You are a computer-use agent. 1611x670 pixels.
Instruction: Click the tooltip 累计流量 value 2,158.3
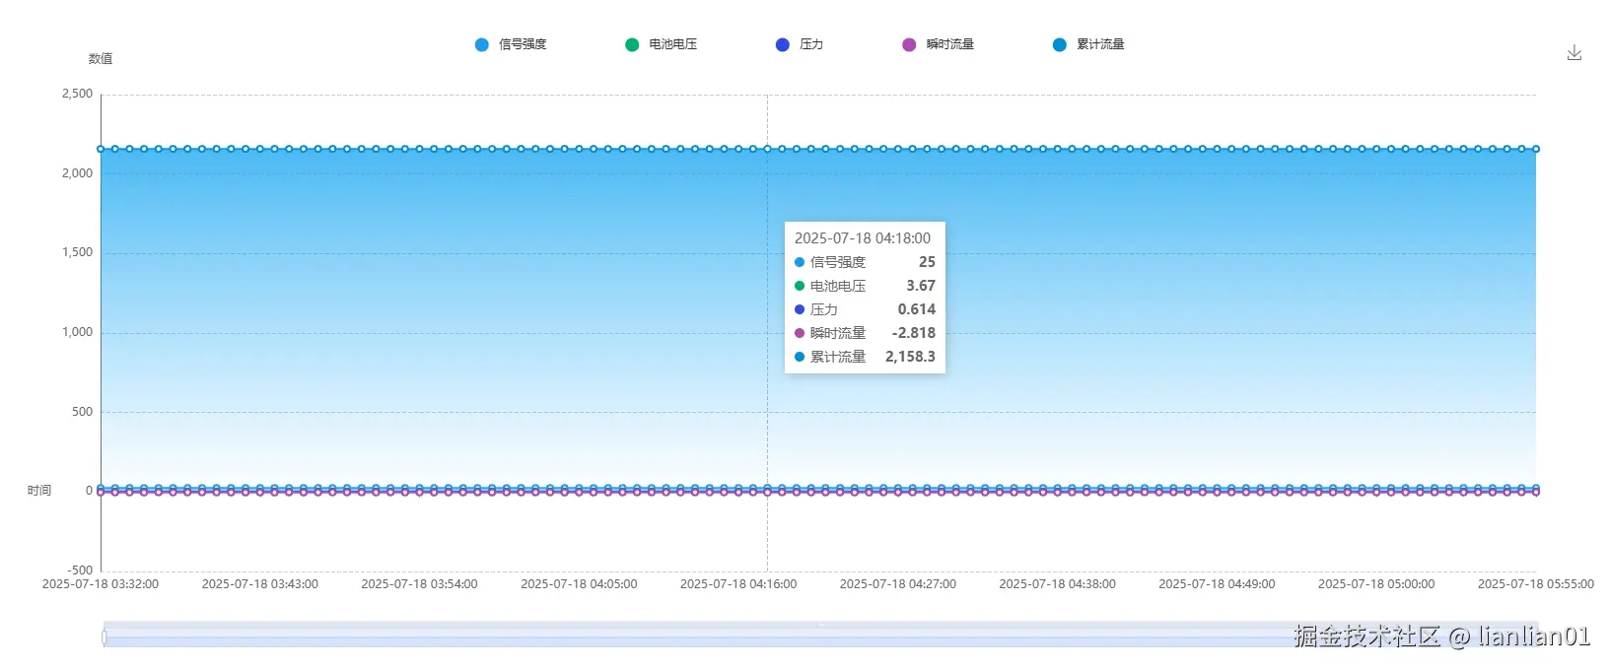(910, 357)
